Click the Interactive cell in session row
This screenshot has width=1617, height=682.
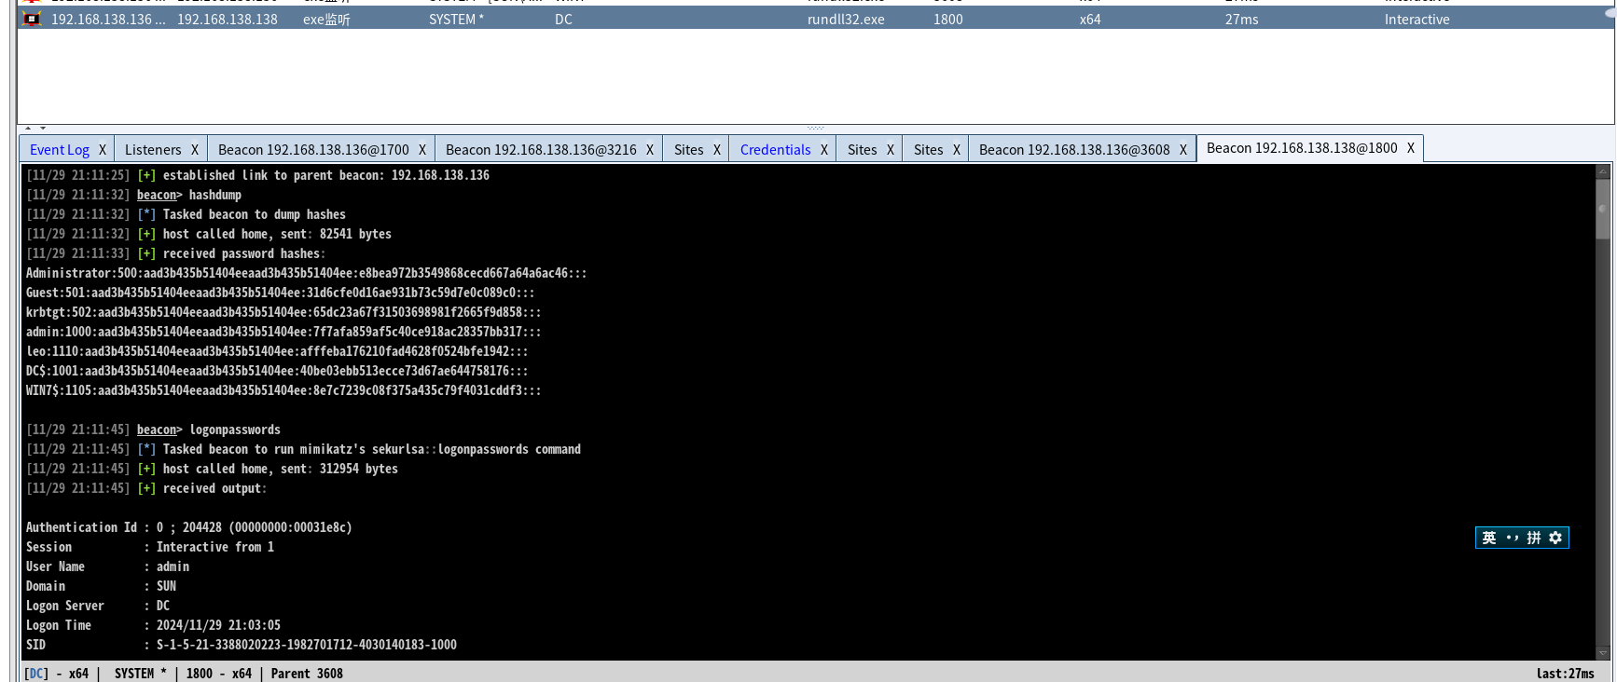1417,20
